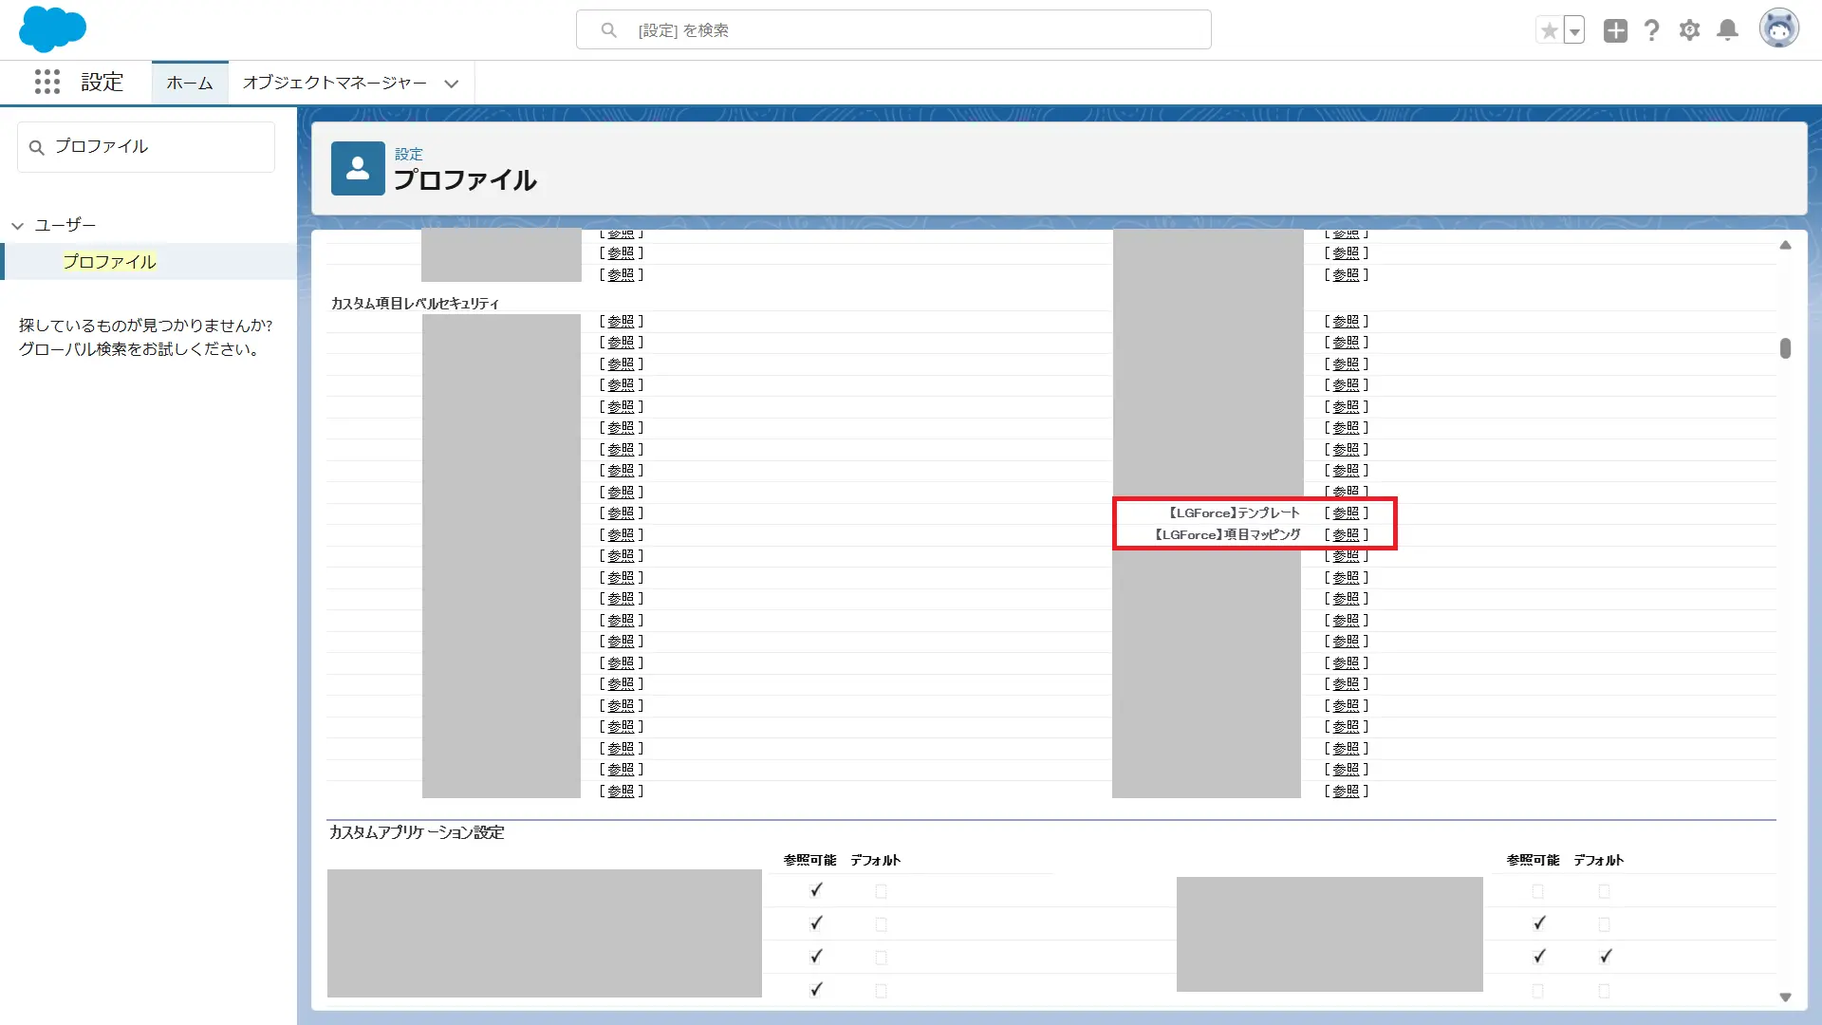Expand the Object Manager tab chevron

point(452,84)
